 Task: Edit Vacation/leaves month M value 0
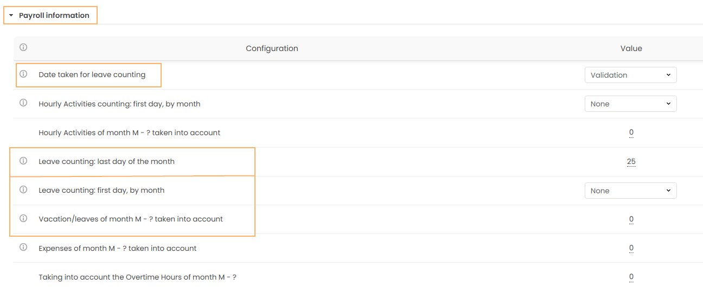coord(631,219)
